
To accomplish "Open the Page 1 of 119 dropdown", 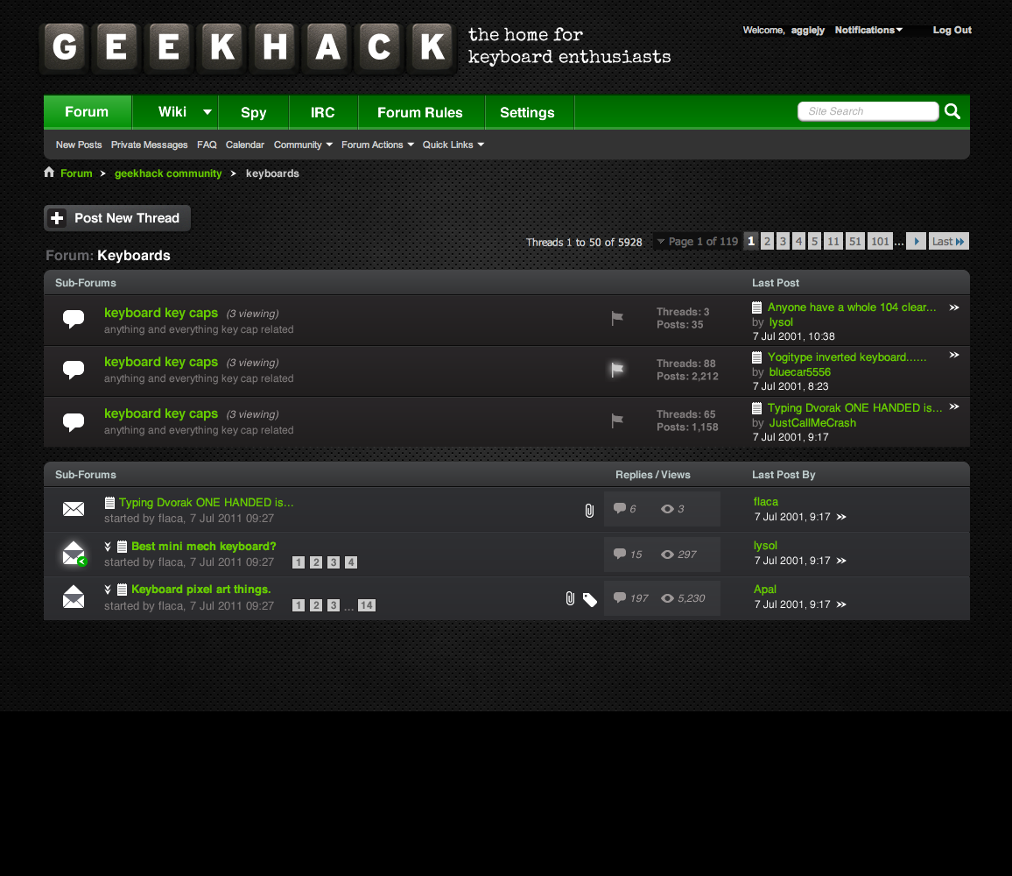I will [697, 242].
